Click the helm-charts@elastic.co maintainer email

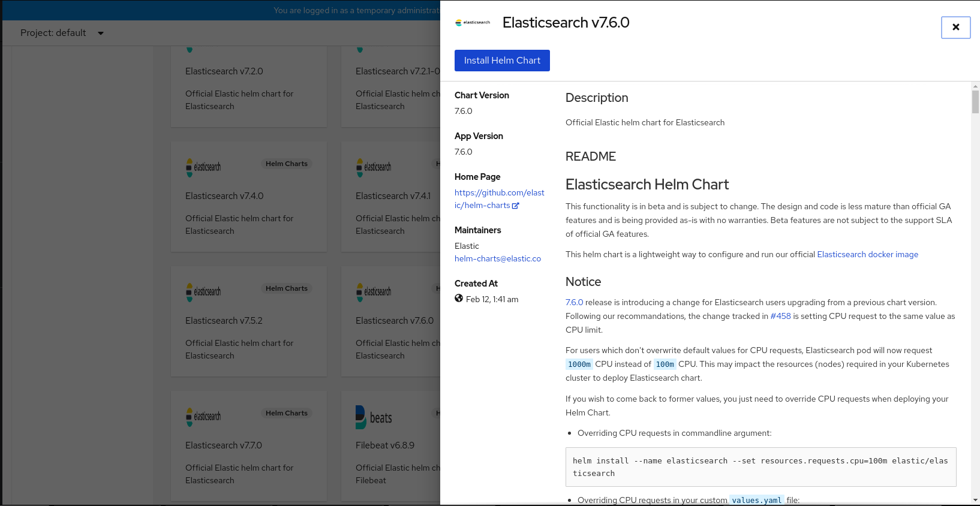(498, 259)
